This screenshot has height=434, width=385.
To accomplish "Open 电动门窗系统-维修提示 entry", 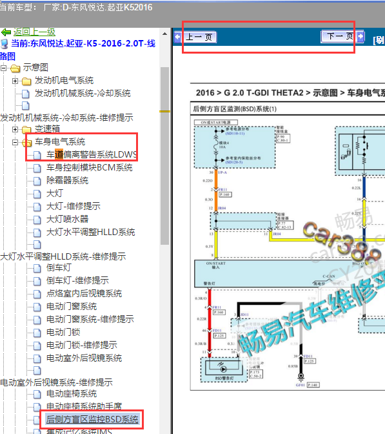I will pyautogui.click(x=90, y=319).
